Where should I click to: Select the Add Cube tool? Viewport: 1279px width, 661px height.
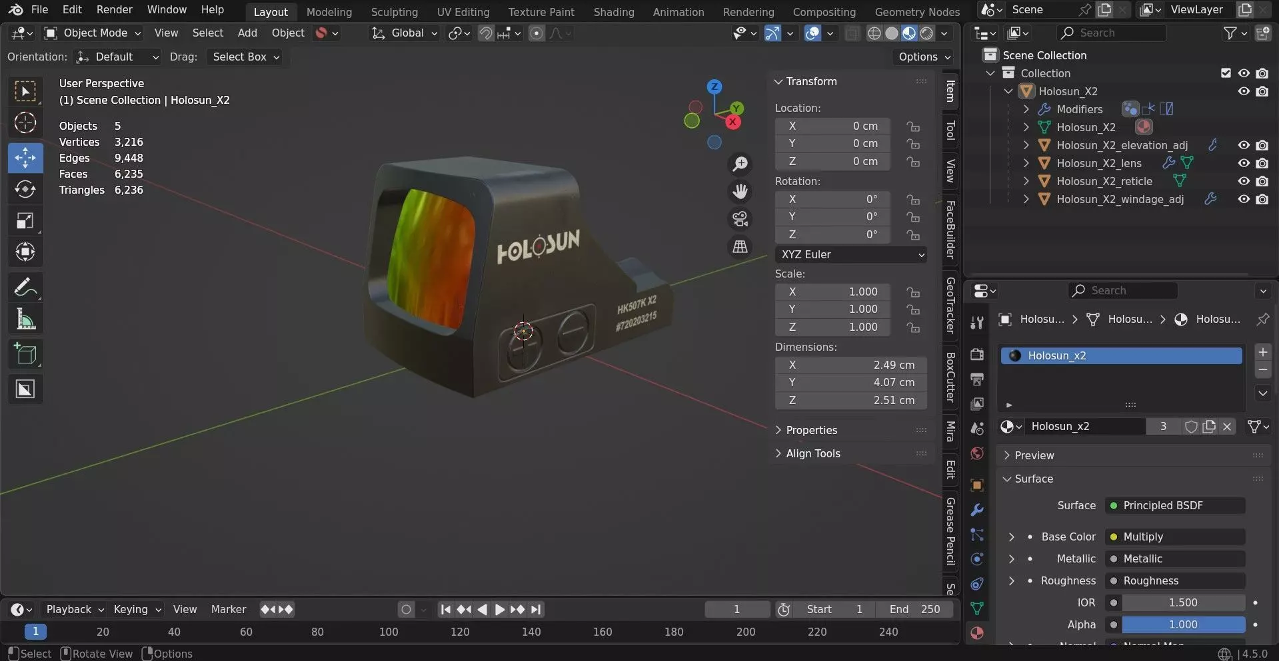(x=25, y=354)
